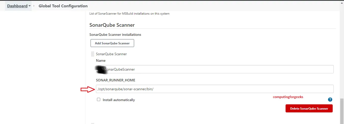This screenshot has width=344, height=124.
Task: Enable the Install automatically checkbox
Action: click(x=99, y=100)
